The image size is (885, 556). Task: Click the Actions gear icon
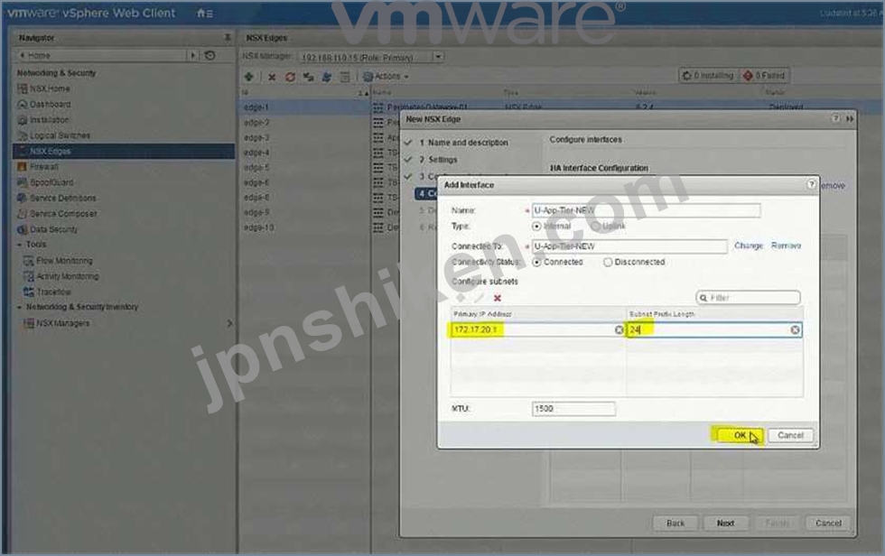368,76
